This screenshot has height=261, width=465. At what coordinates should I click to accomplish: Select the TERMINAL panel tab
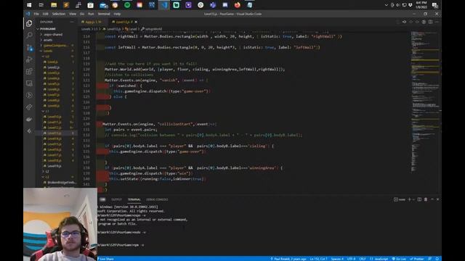[134, 199]
